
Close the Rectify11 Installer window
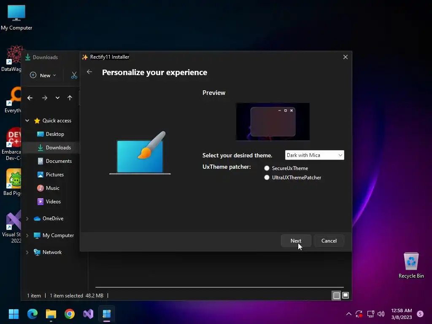(345, 57)
